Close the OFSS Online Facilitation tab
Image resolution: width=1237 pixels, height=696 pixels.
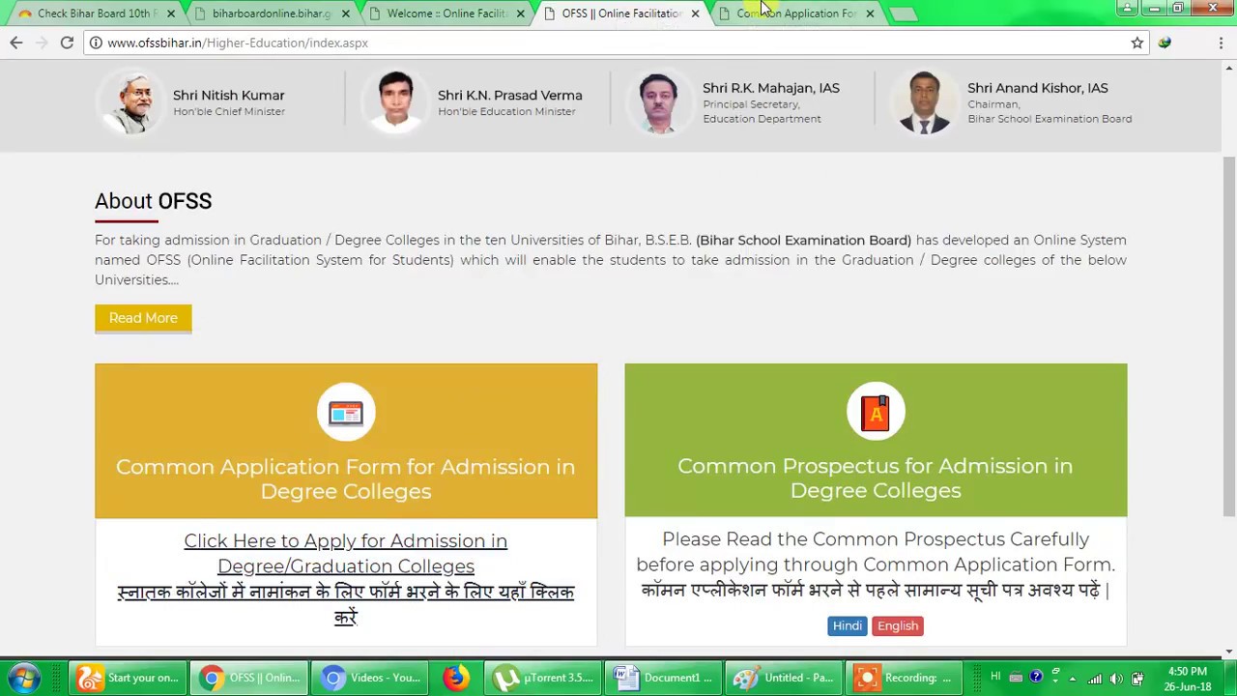click(695, 14)
